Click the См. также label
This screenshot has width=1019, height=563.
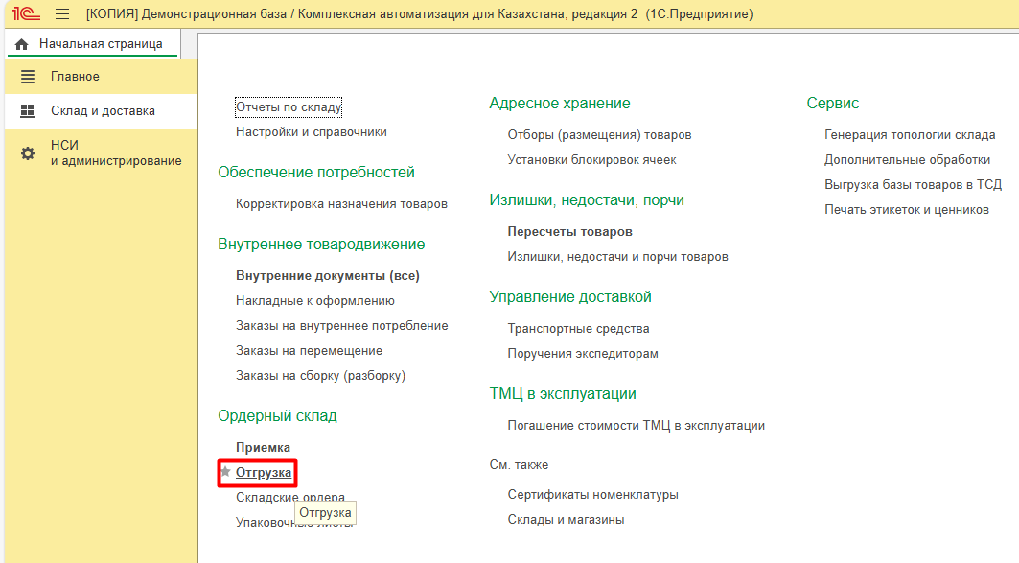coord(519,465)
